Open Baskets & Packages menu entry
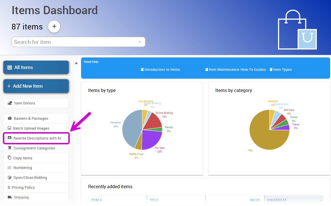 pos(36,118)
